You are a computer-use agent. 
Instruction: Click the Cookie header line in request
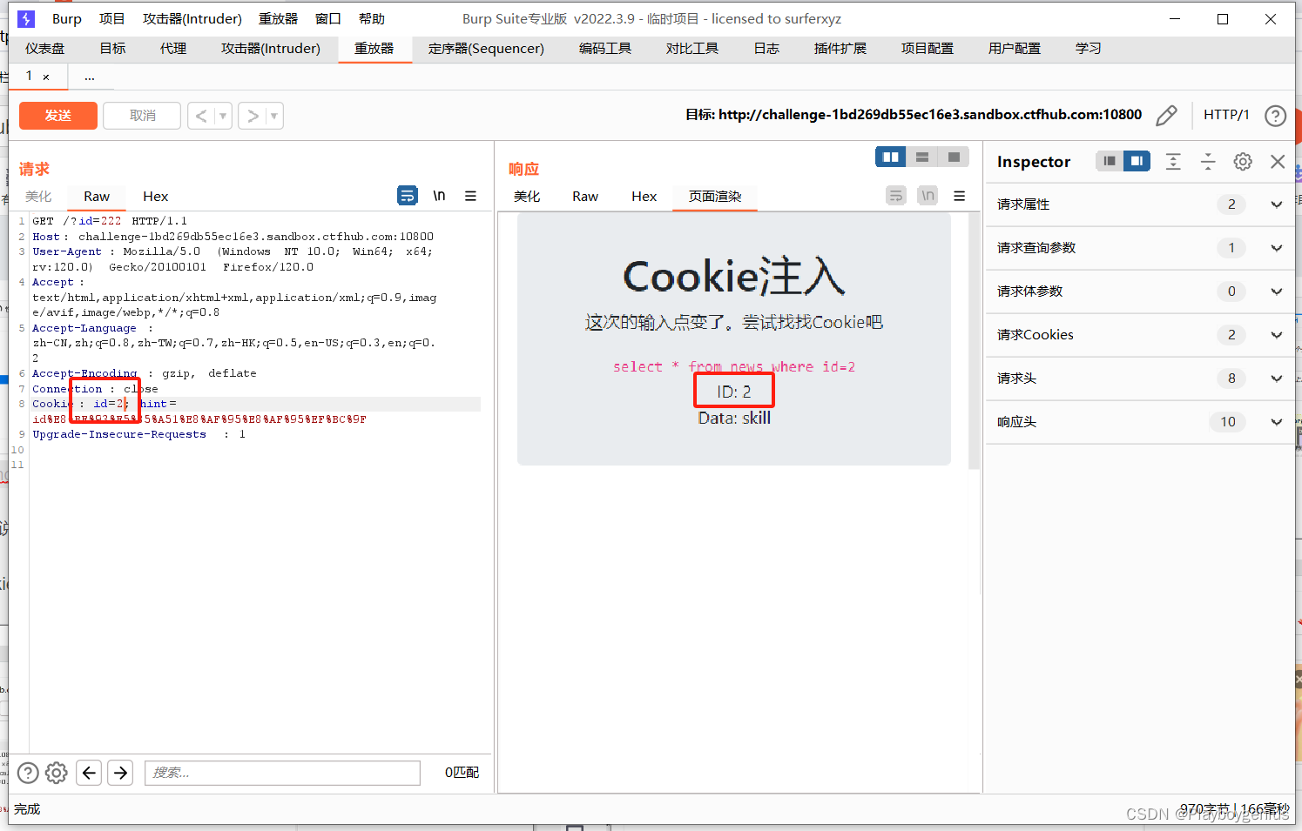(x=256, y=404)
